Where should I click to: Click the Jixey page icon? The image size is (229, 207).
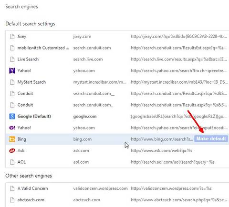coord(12,36)
